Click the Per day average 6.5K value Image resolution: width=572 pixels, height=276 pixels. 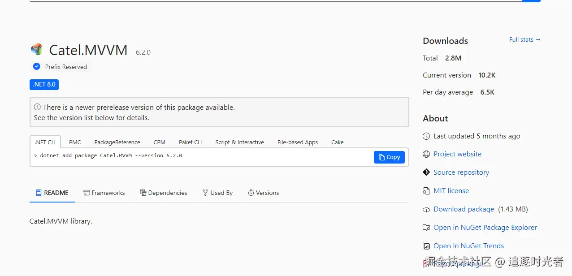pos(487,92)
